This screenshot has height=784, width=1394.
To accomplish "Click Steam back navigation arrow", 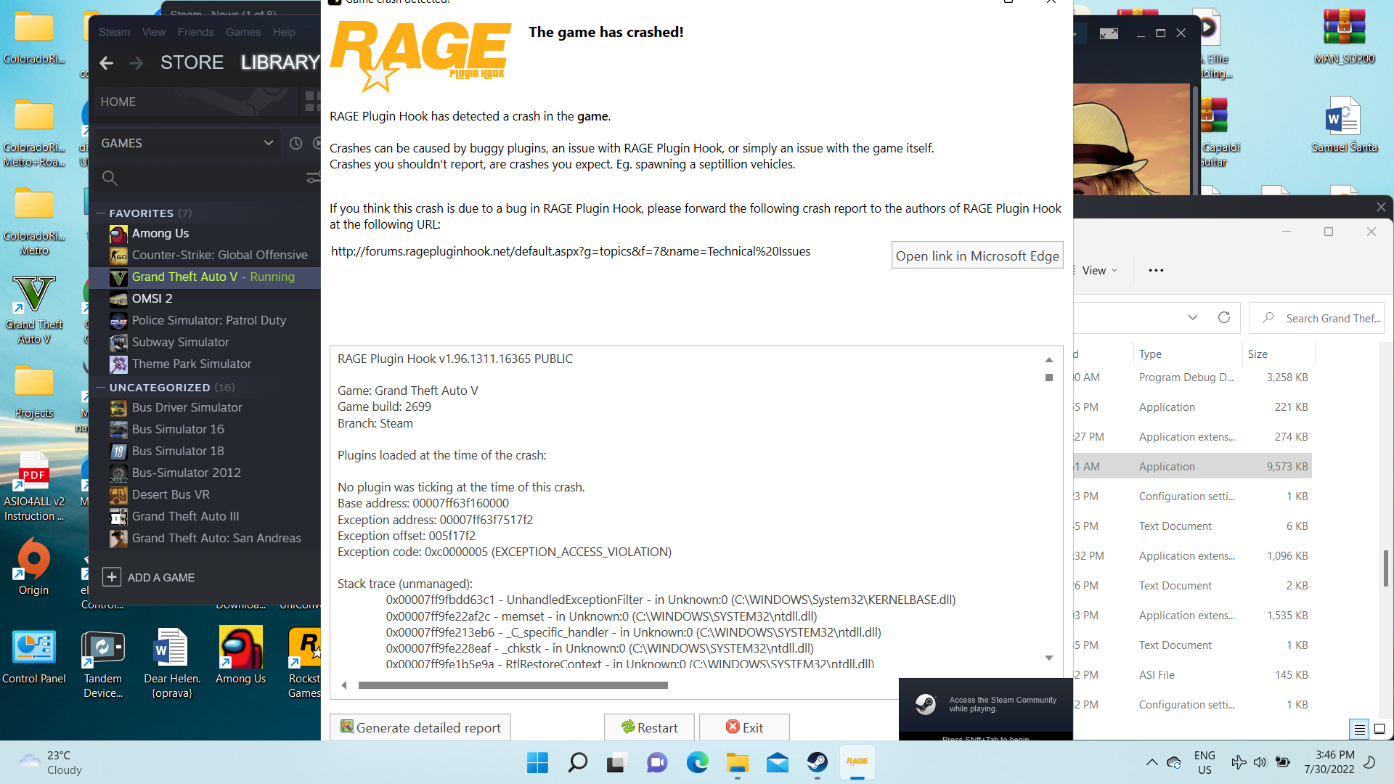I will point(107,63).
